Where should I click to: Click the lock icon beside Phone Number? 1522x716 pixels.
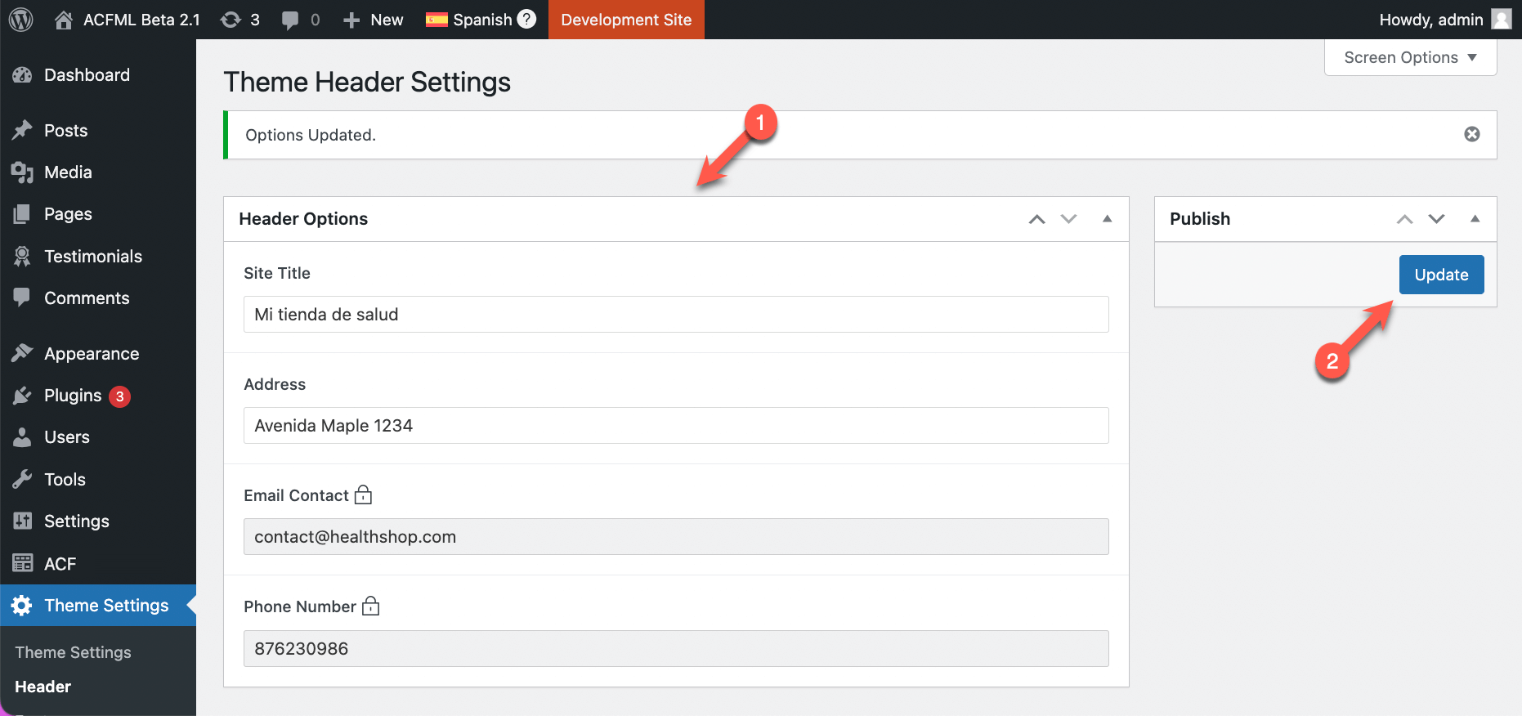[x=371, y=606]
